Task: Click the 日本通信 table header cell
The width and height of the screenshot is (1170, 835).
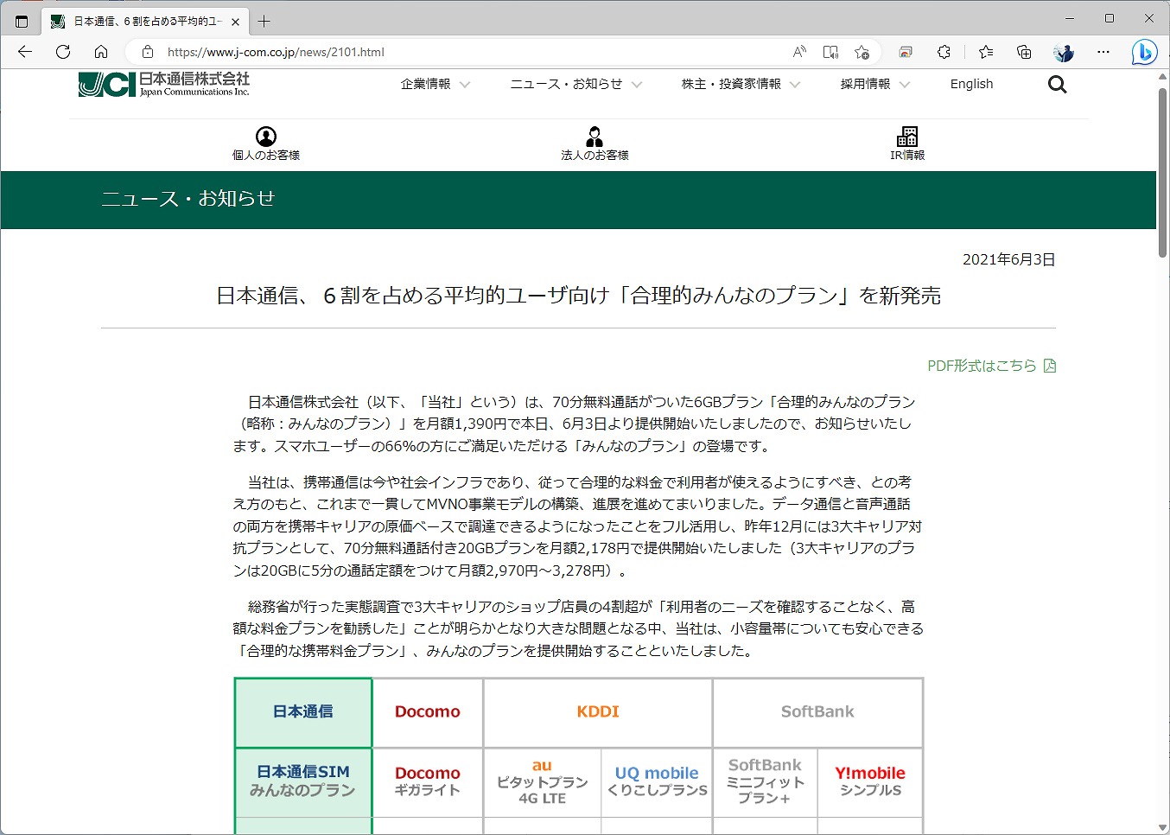Action: pyautogui.click(x=303, y=712)
